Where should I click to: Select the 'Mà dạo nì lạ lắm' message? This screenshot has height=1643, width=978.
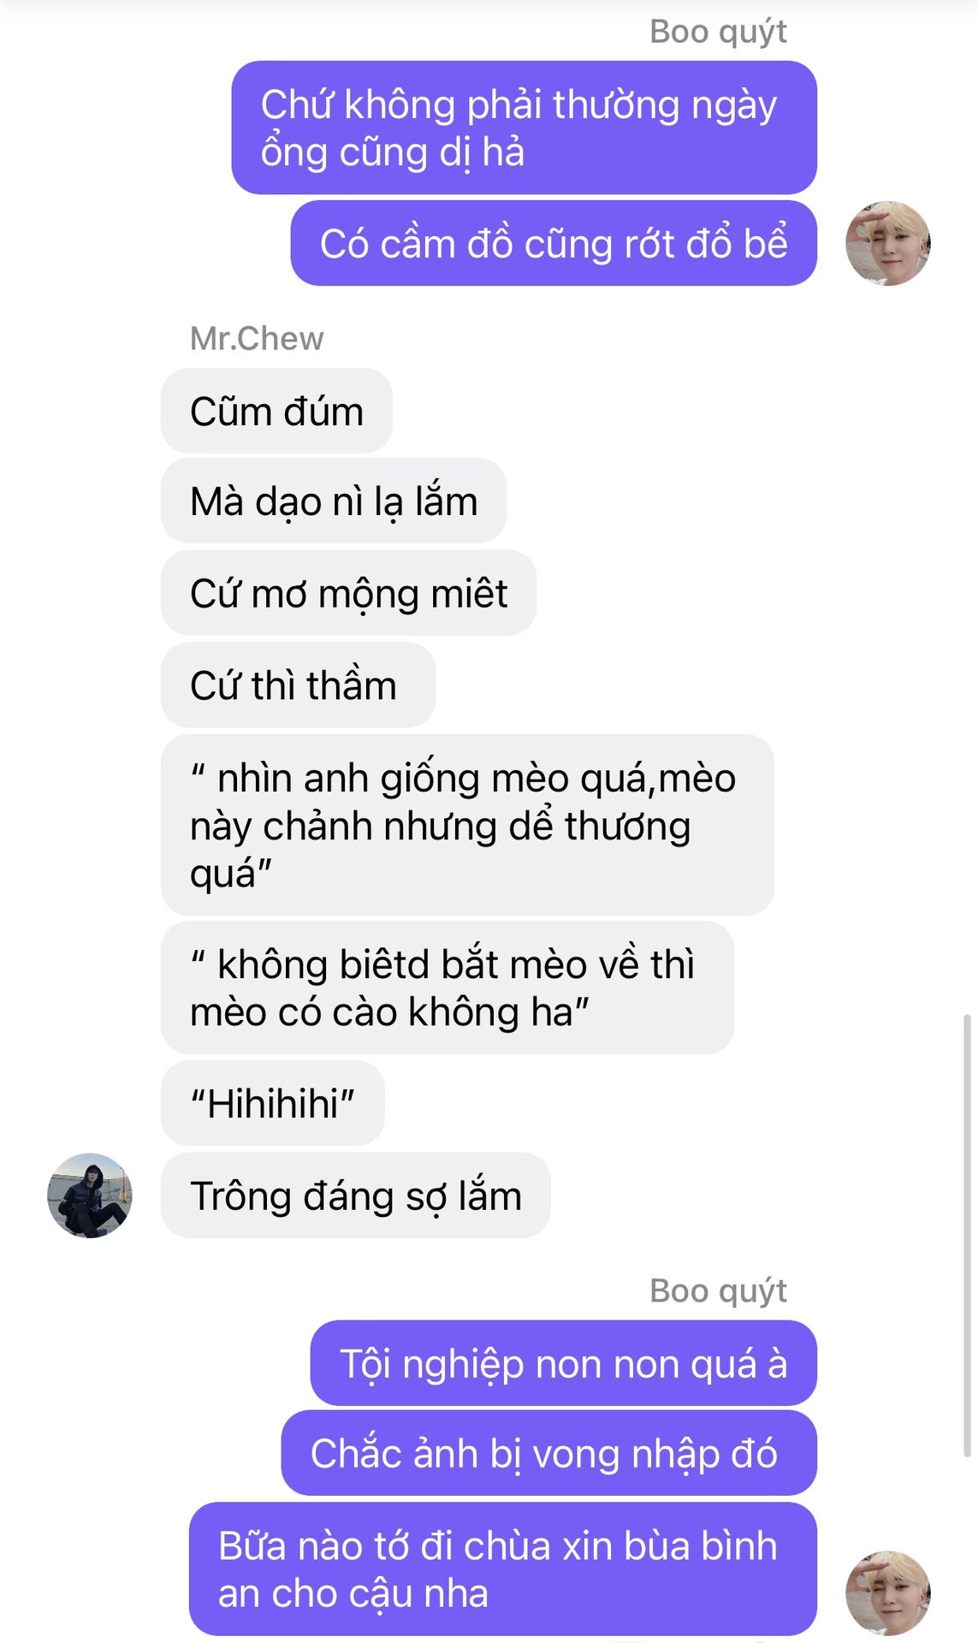click(x=334, y=501)
